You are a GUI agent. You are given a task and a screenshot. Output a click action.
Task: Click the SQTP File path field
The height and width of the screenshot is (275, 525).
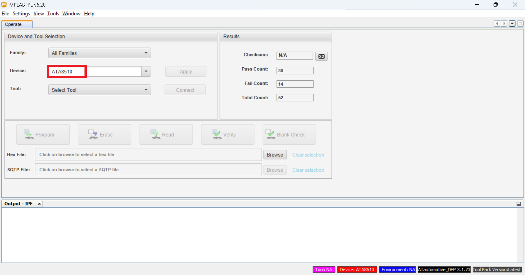coord(148,169)
